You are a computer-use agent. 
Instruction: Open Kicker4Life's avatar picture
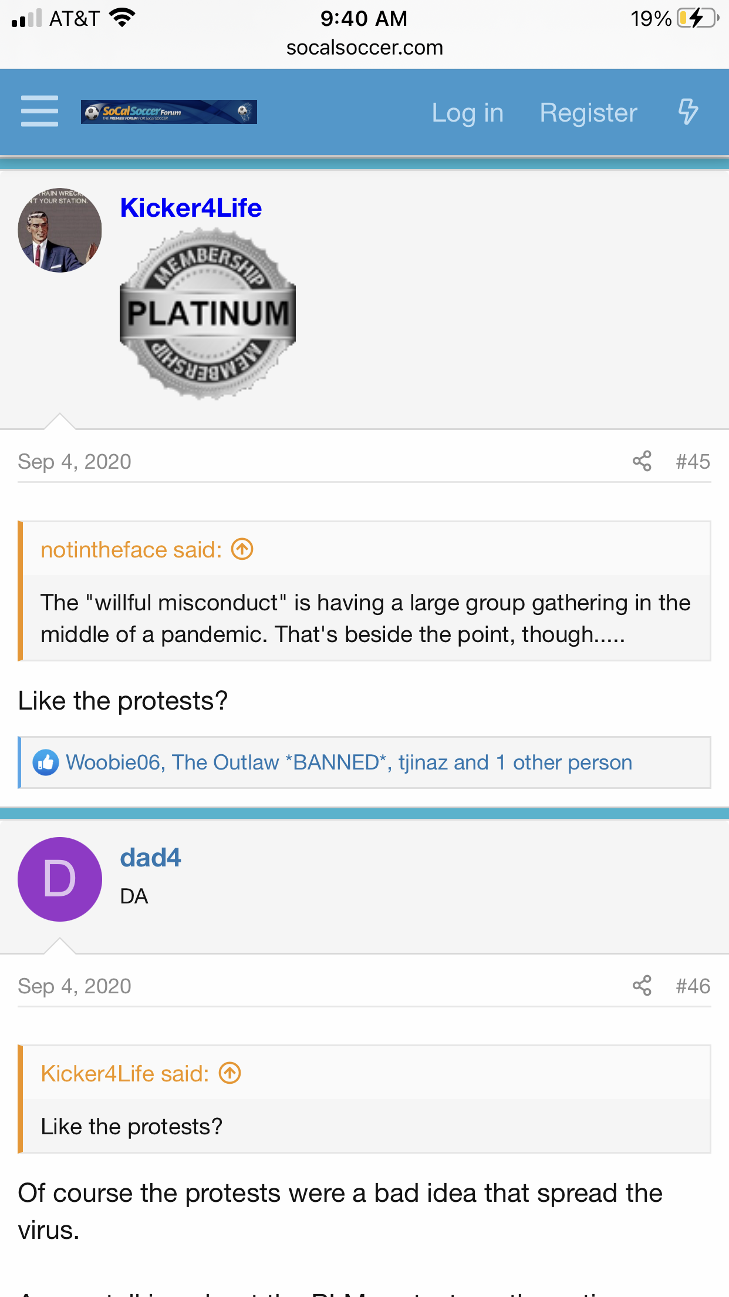(x=60, y=230)
